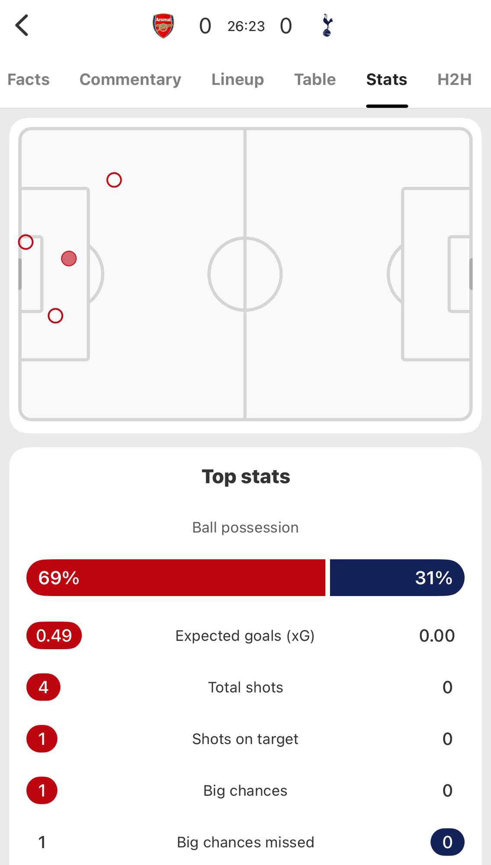Tap the match clock showing 26:23
491x865 pixels.
pyautogui.click(x=246, y=26)
